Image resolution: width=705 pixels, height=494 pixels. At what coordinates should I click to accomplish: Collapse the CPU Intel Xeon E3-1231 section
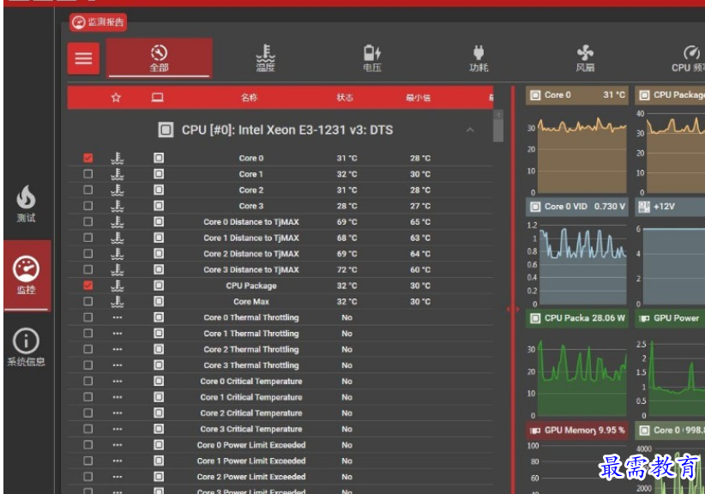[x=470, y=130]
